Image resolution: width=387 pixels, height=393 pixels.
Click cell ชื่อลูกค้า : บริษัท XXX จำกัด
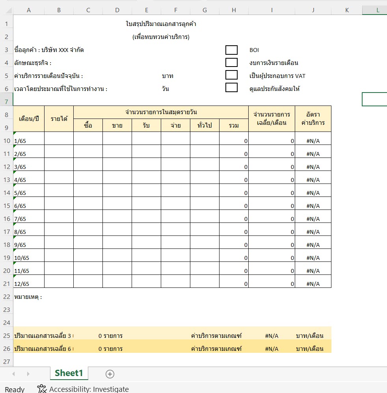pos(49,50)
